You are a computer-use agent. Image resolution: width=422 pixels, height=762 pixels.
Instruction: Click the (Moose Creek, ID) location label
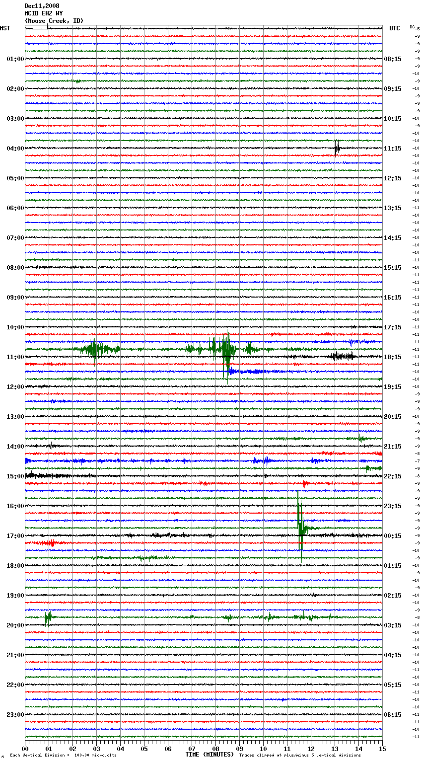[x=54, y=21]
